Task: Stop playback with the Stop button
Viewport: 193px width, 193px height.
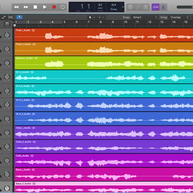Action: pos(35,7)
